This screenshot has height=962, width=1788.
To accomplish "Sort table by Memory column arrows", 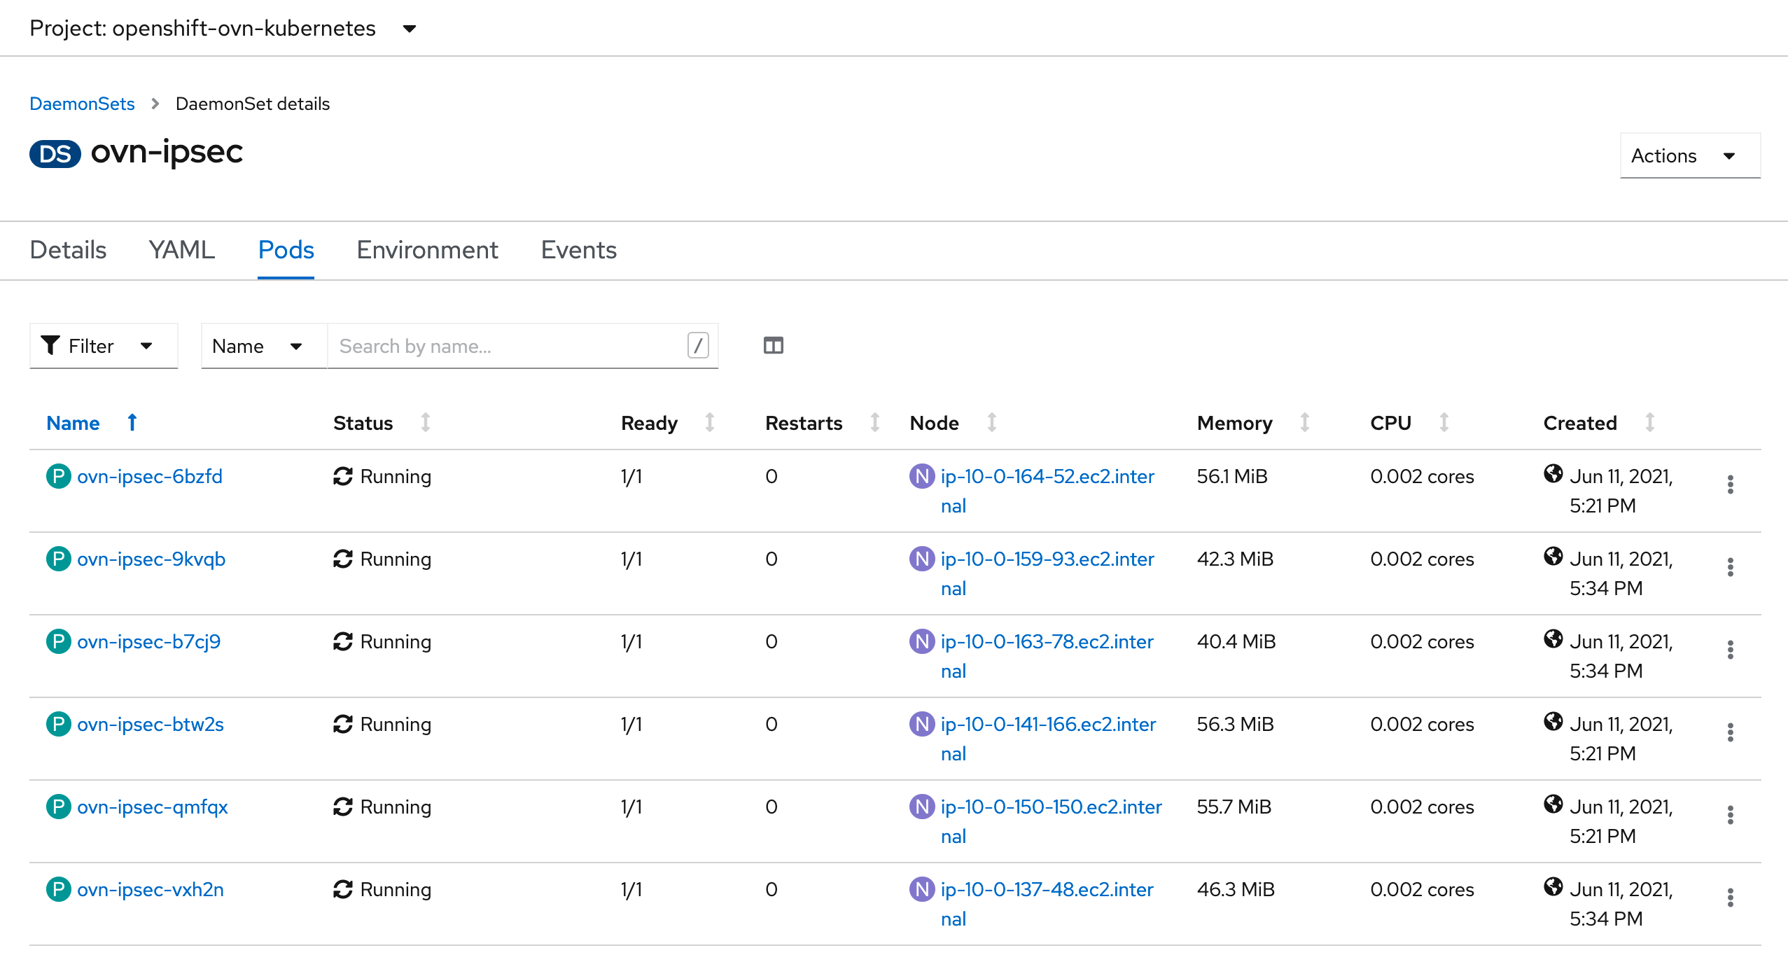I will [x=1305, y=423].
